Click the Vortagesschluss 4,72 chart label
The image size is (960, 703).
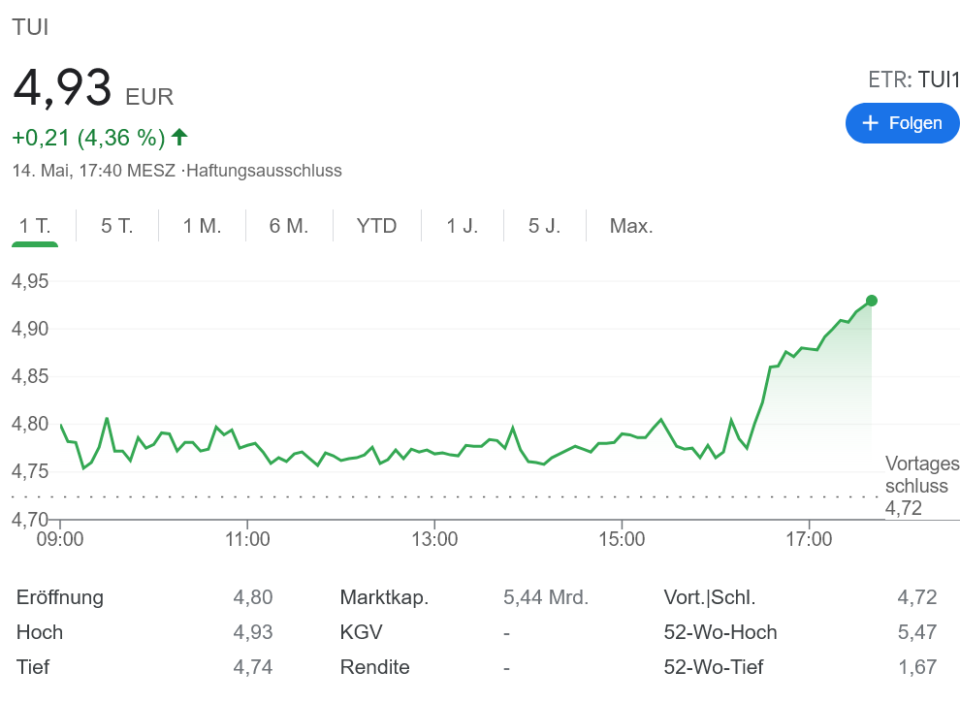pos(914,486)
